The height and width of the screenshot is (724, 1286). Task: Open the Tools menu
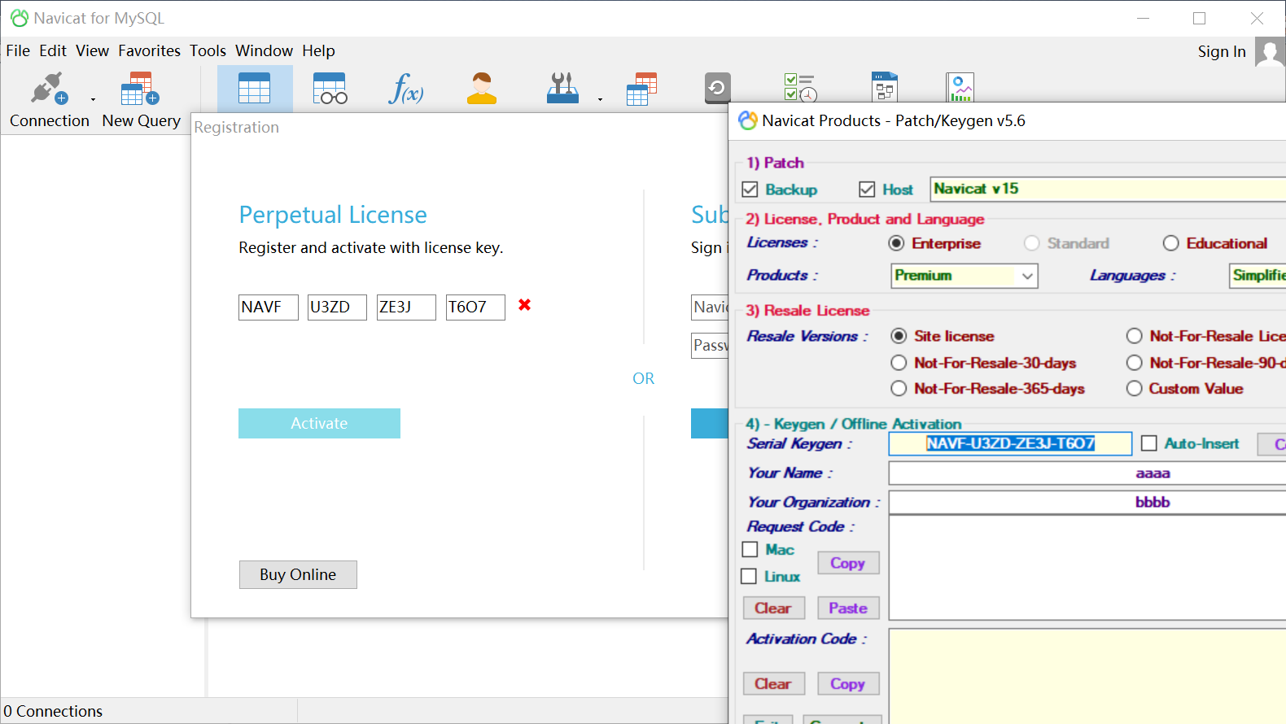[x=208, y=50]
